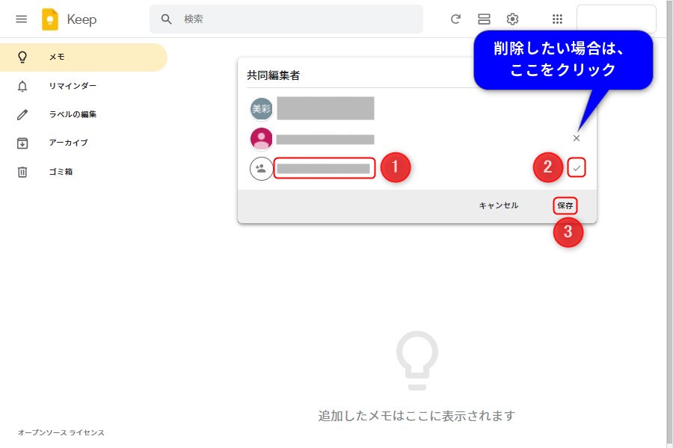The image size is (673, 448).
Task: Click the 検索 search field
Action: (299, 19)
